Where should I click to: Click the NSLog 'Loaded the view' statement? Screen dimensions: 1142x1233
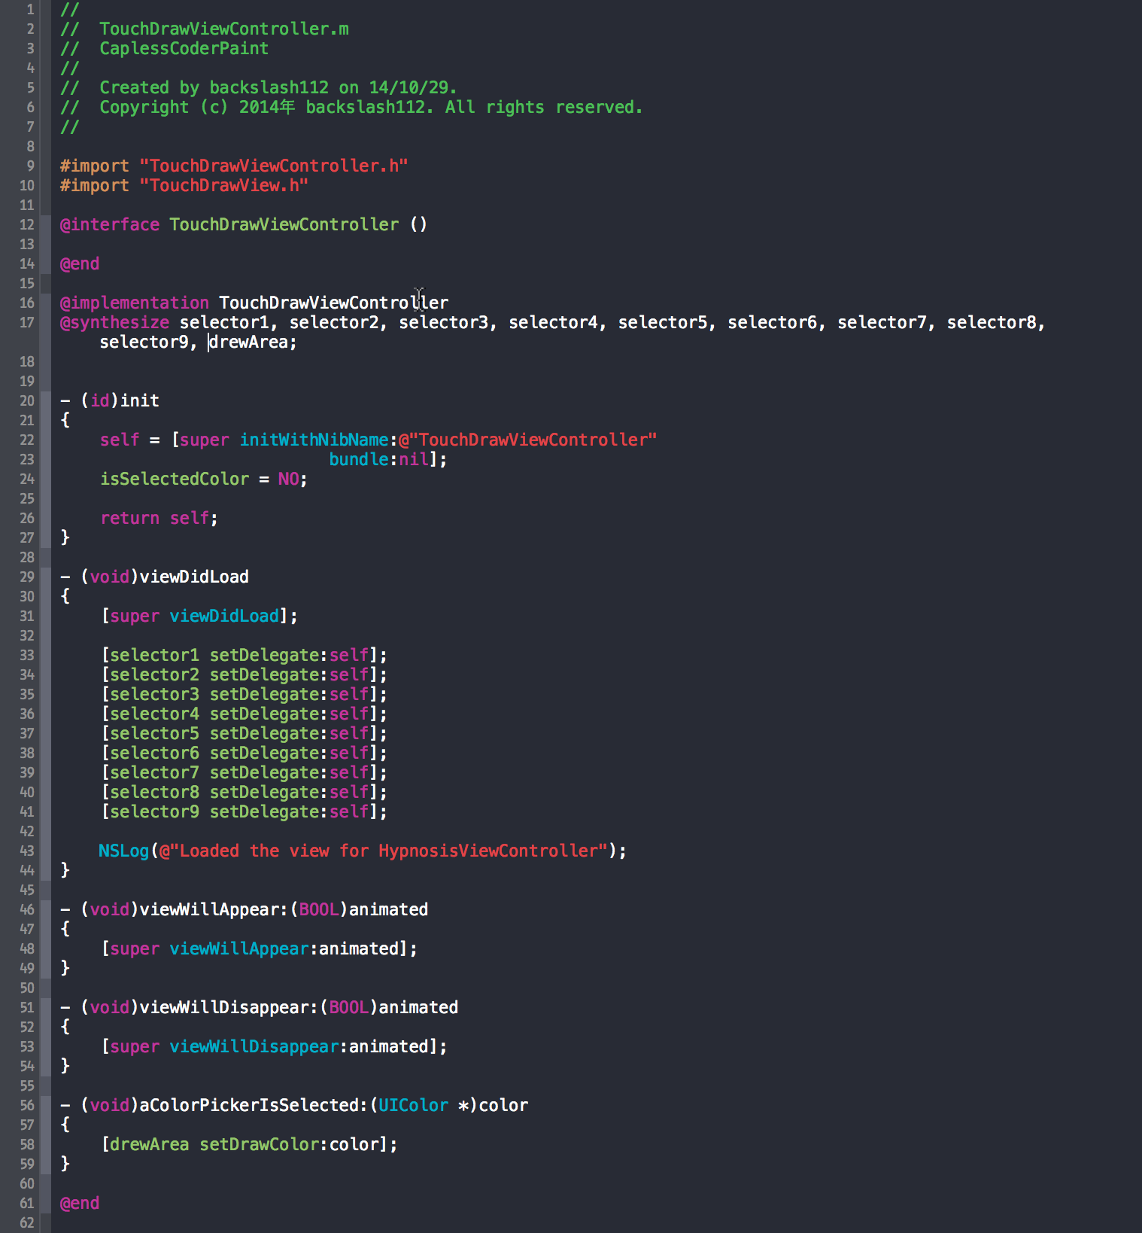363,851
